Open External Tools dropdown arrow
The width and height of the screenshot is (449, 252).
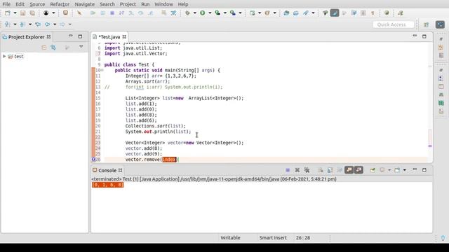(x=240, y=13)
